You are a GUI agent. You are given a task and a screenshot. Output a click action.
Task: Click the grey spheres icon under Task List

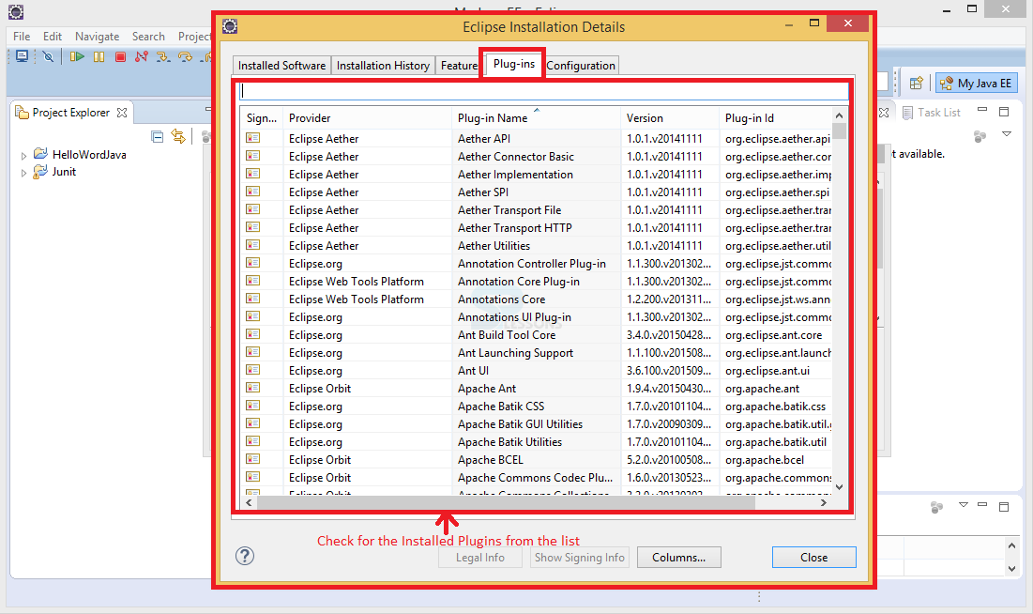[x=980, y=136]
